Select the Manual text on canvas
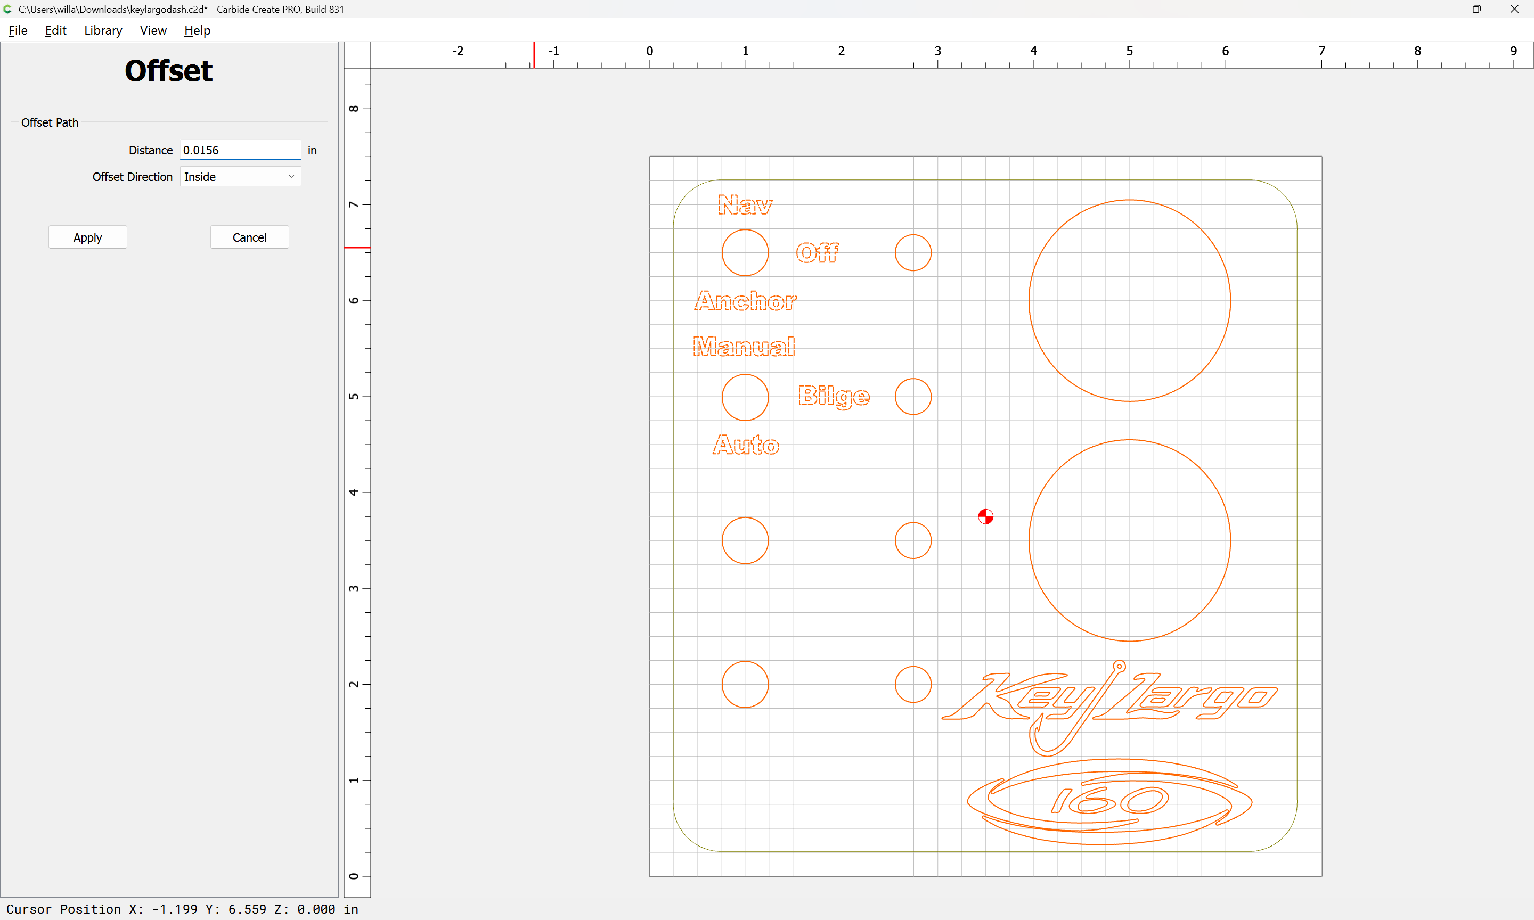 (x=744, y=347)
